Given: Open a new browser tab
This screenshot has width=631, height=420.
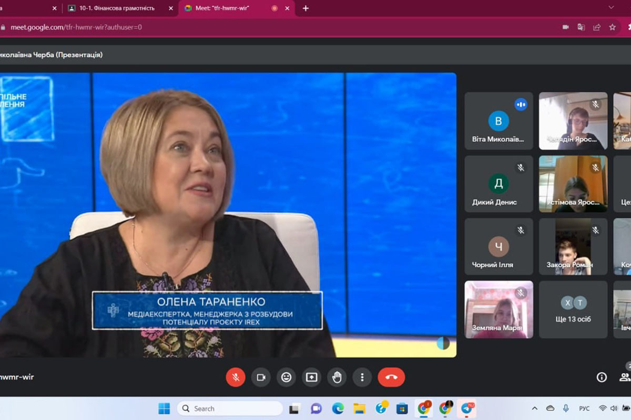Looking at the screenshot, I should coord(306,8).
